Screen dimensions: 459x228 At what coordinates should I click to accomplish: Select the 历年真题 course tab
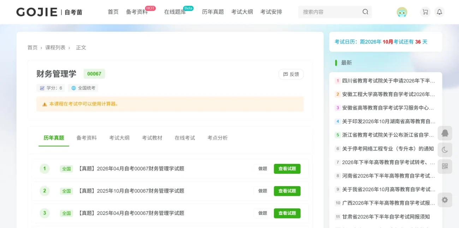coord(54,138)
